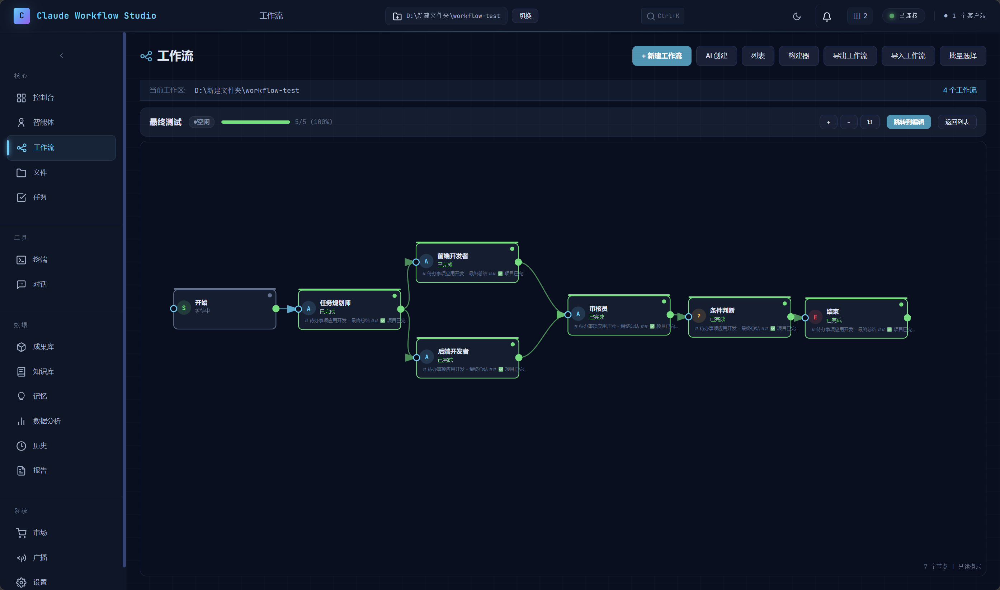This screenshot has width=1000, height=590.
Task: Select the 审核员 node
Action: [x=619, y=315]
